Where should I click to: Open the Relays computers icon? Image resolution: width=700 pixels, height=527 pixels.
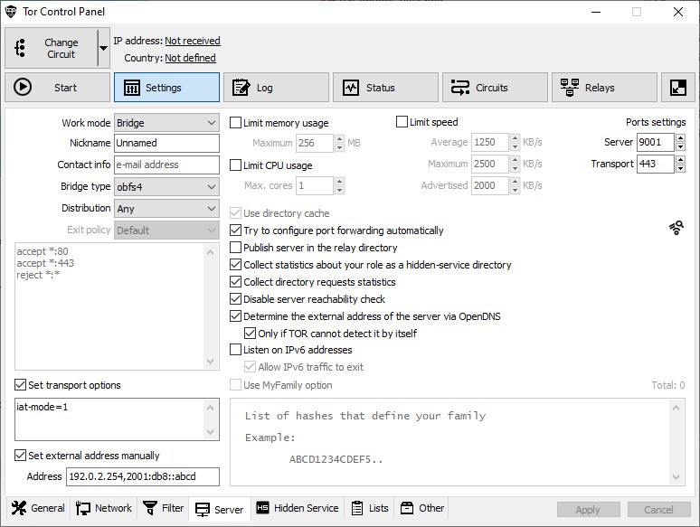(570, 88)
